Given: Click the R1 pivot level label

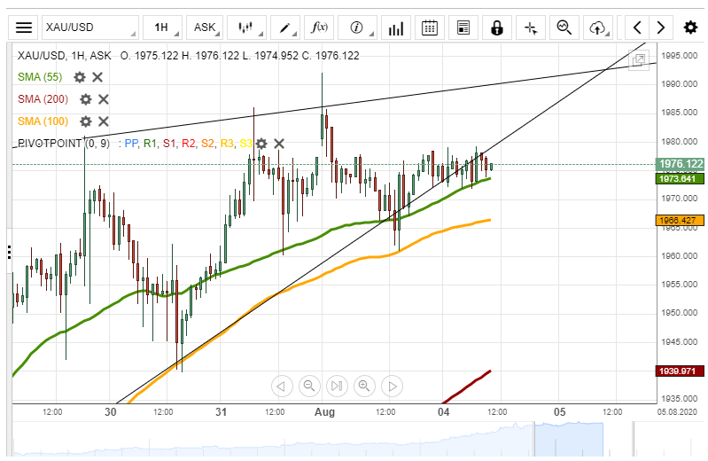Looking at the screenshot, I should click(x=150, y=144).
